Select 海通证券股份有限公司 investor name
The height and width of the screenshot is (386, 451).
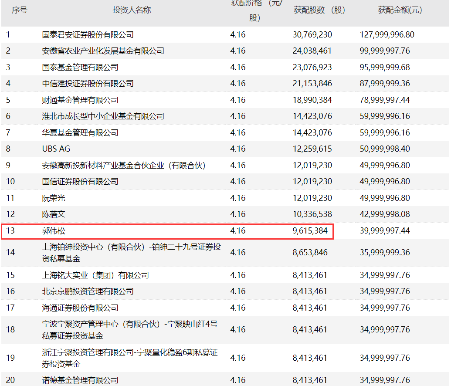80,308
